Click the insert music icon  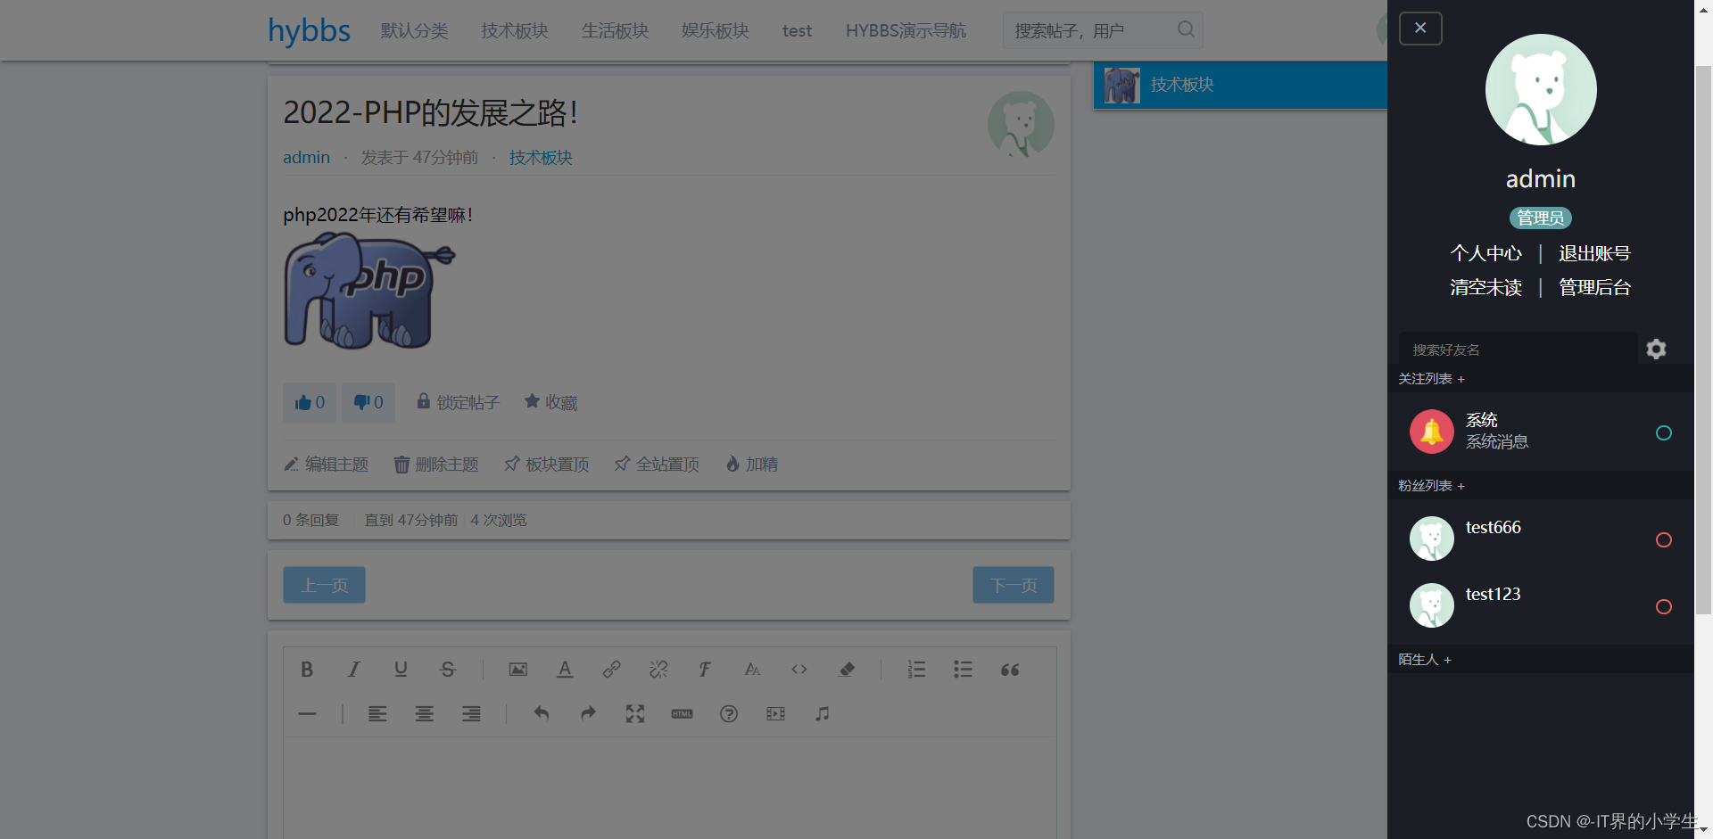823,714
